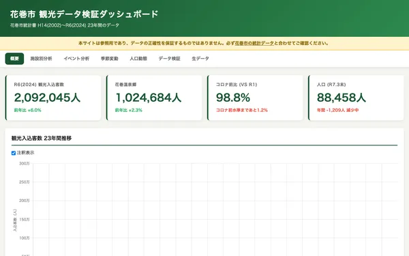
Task: Click the 1,024,684人 value
Action: tap(148, 98)
